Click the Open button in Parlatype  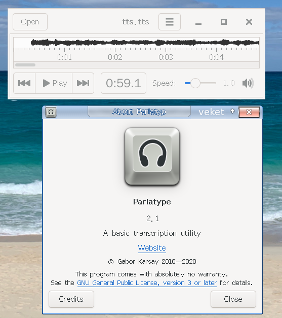[x=30, y=22]
